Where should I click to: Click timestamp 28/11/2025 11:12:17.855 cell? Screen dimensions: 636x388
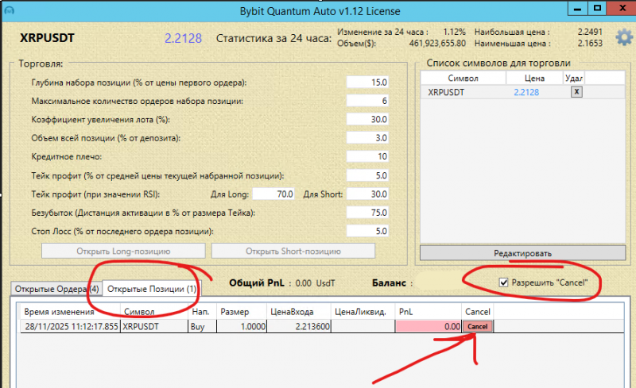point(71,326)
